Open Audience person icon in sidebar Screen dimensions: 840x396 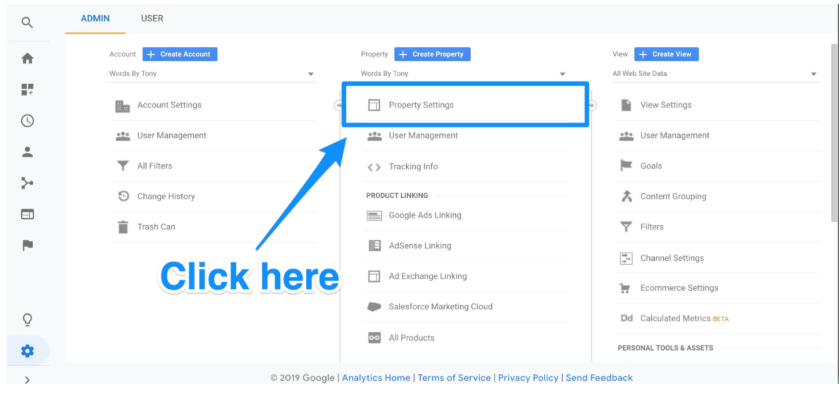(27, 152)
